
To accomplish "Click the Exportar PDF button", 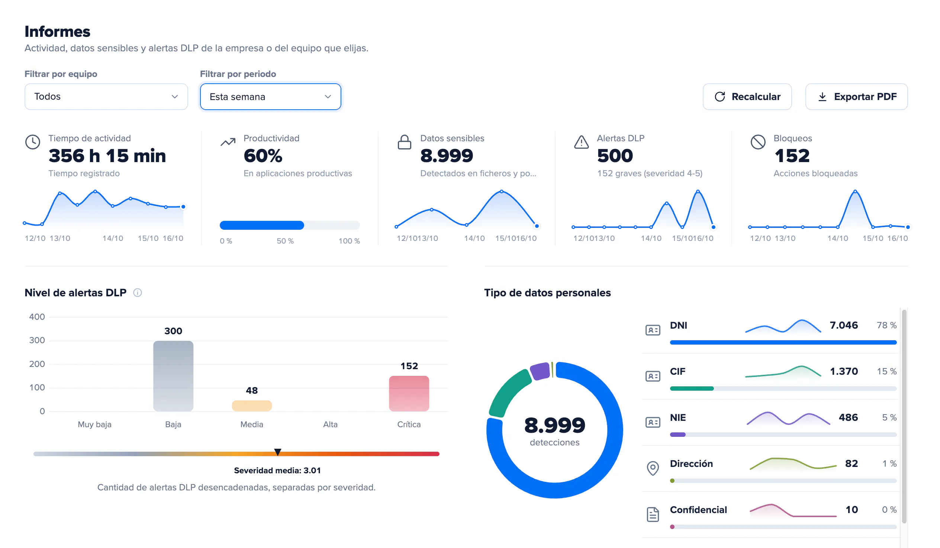I will click(856, 97).
